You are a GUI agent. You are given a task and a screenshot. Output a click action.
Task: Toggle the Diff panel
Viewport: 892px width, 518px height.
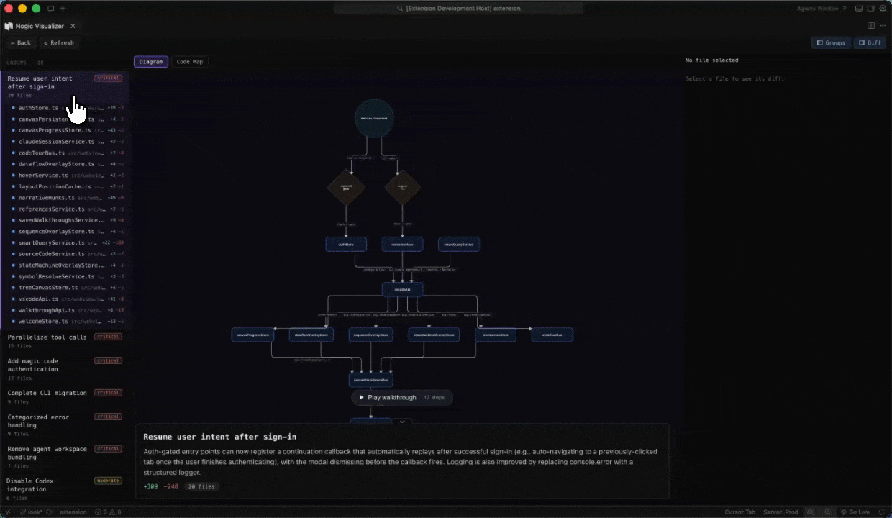870,42
